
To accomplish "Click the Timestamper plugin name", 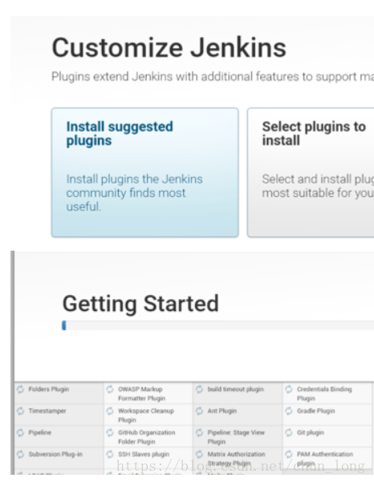I will (x=47, y=411).
